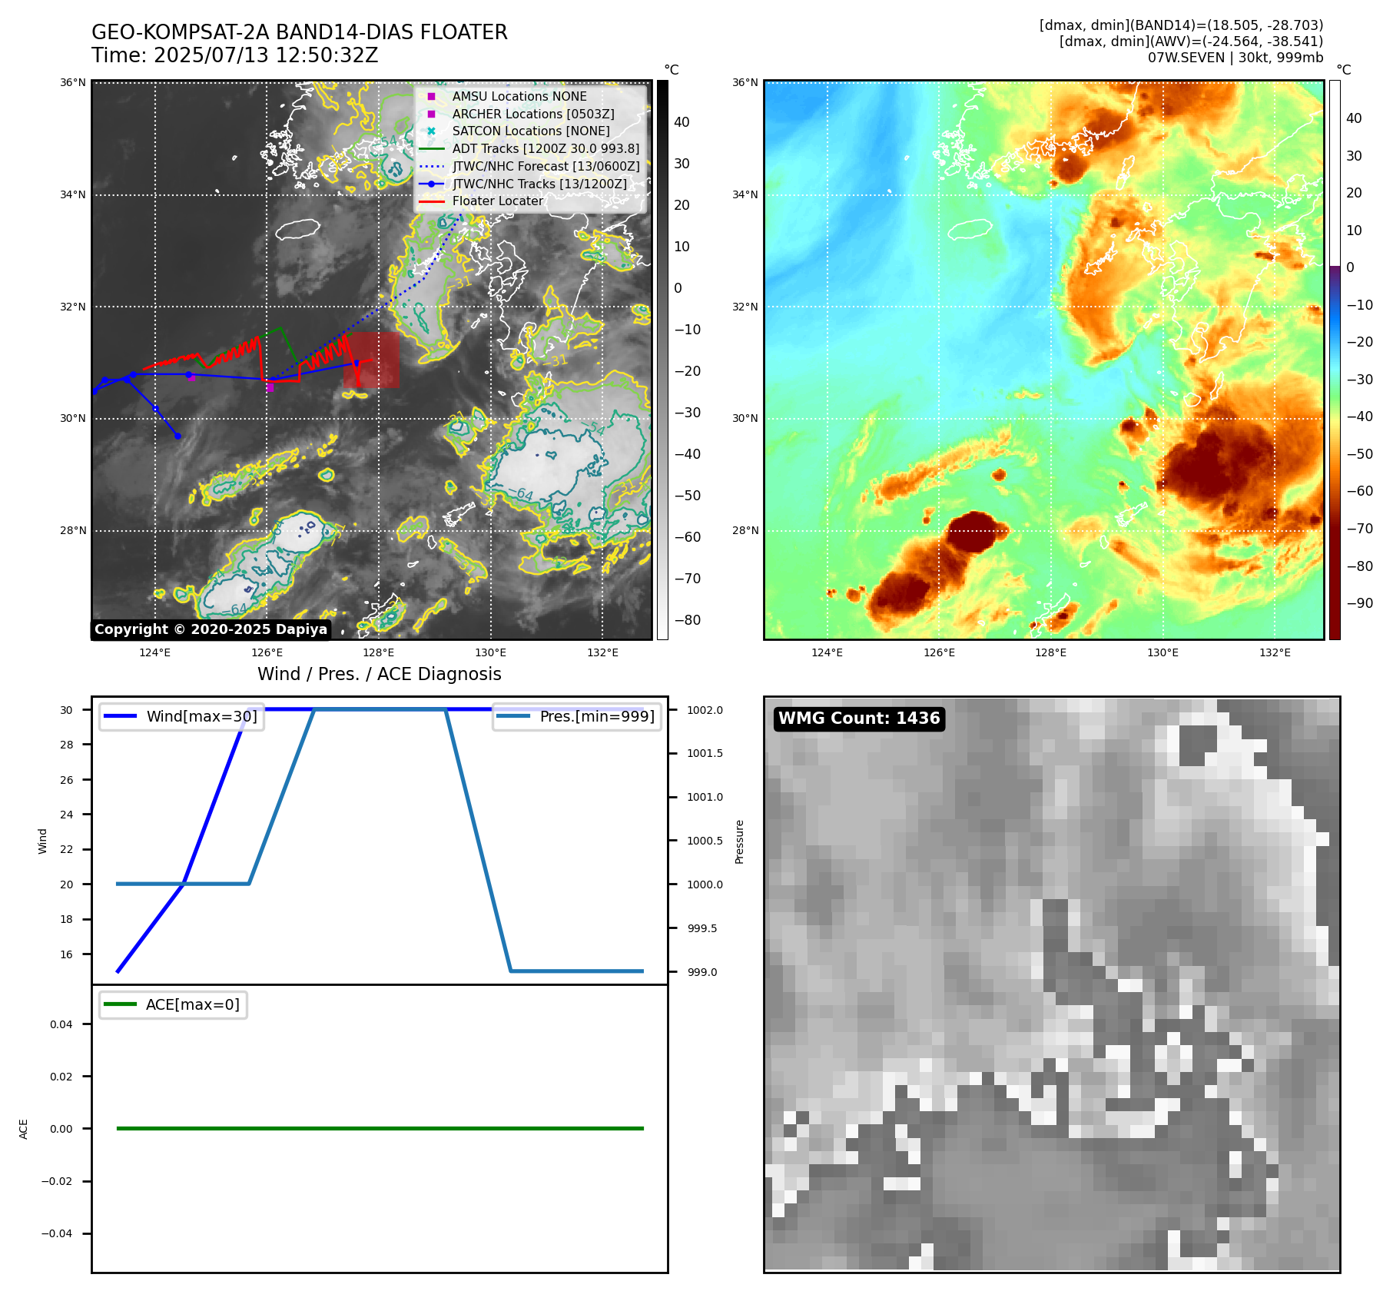The width and height of the screenshot is (1393, 1301).
Task: Click the green ACE line in the lower chart
Action: (x=380, y=1128)
